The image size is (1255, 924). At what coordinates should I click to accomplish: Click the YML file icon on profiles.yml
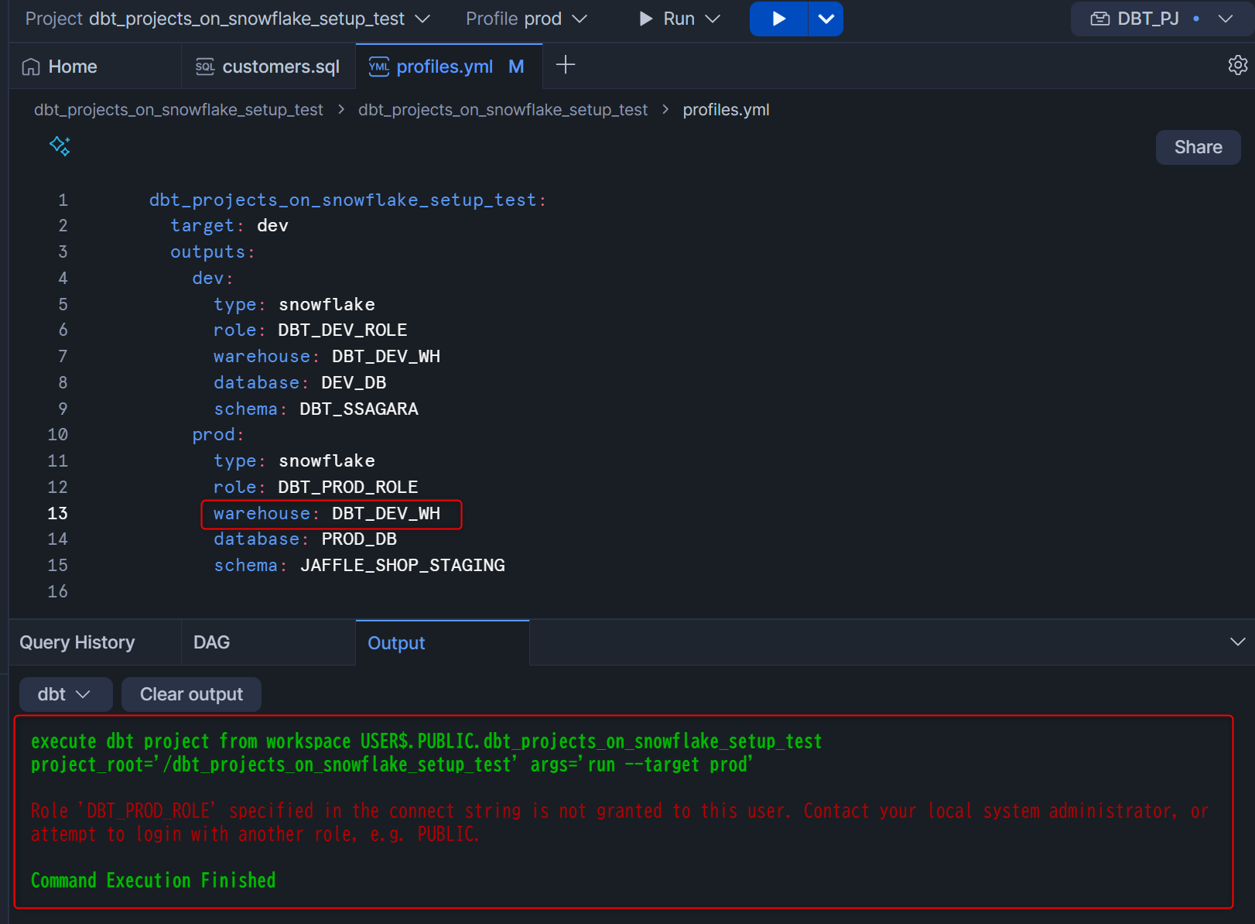379,67
